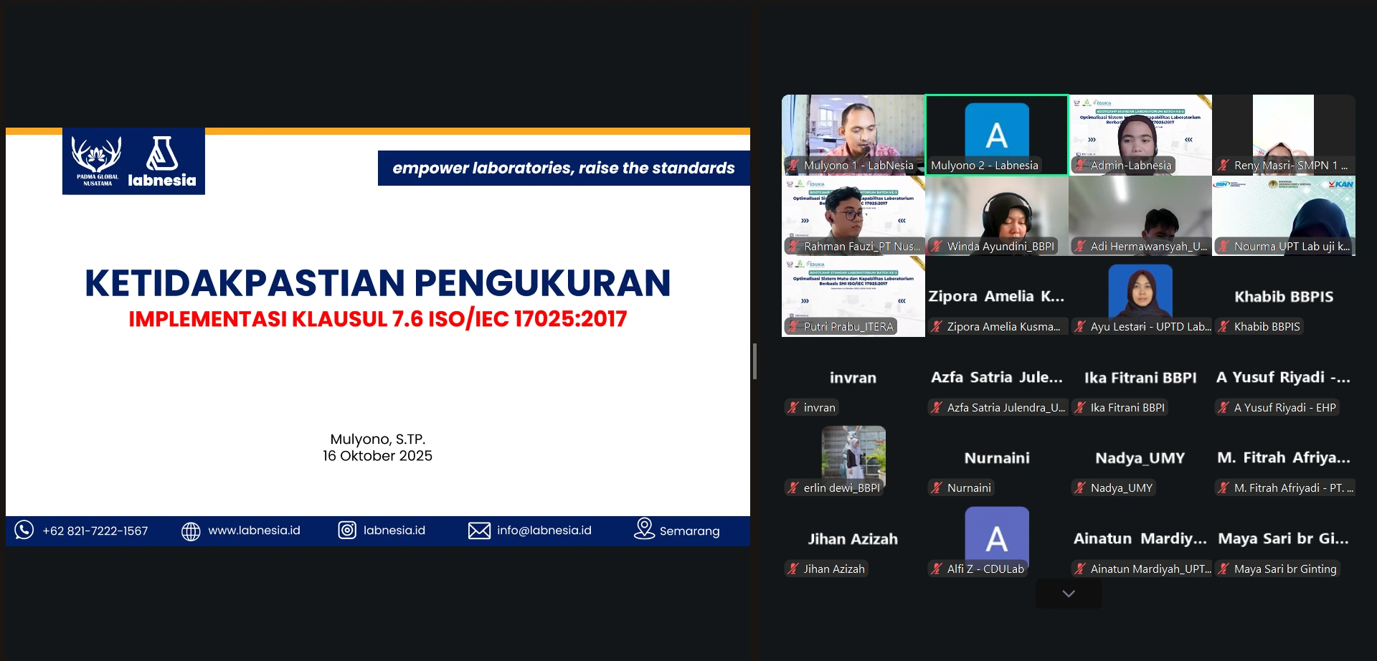Toggle the mute icon beside Winda Ayundini_BBPI
This screenshot has width=1377, height=661.
pyautogui.click(x=937, y=246)
